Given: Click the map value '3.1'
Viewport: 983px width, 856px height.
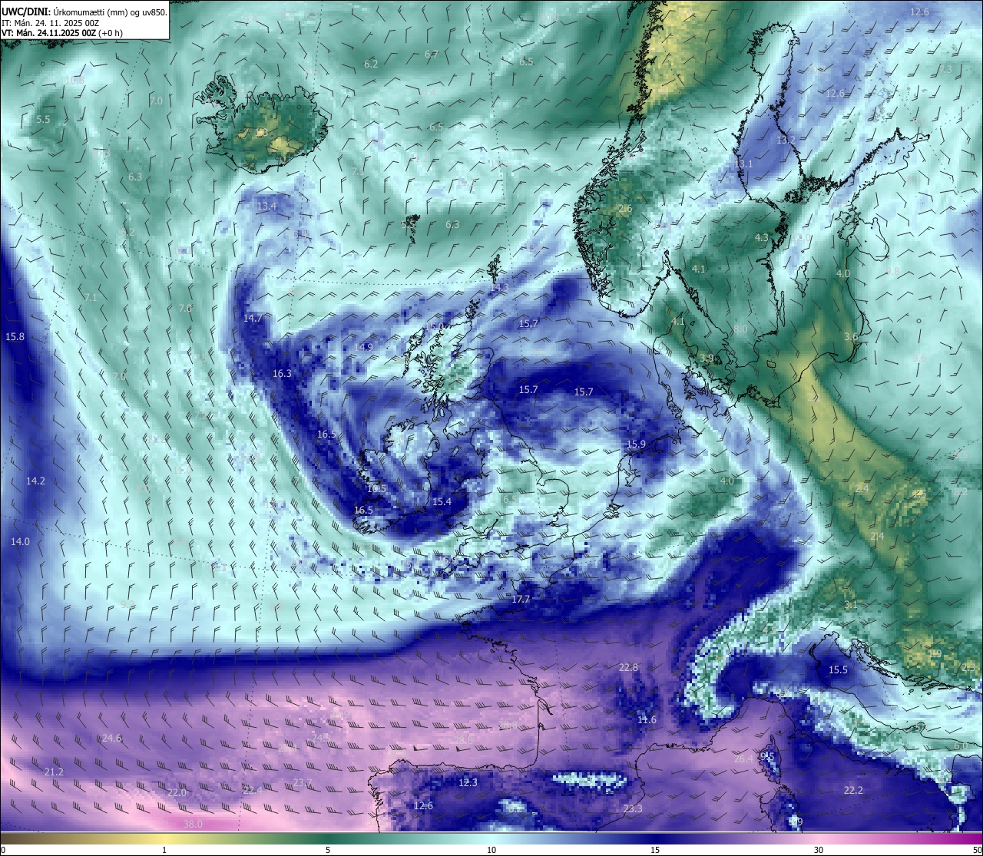Looking at the screenshot, I should pos(851,606).
